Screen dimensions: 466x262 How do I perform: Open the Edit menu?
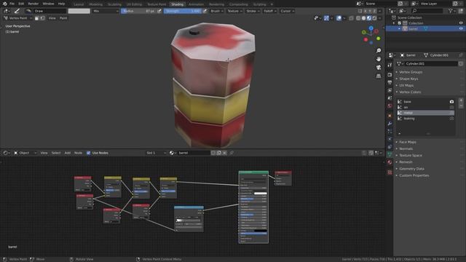(21, 4)
